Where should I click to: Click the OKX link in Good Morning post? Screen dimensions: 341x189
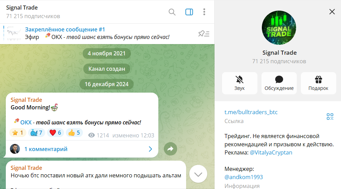pos(26,123)
